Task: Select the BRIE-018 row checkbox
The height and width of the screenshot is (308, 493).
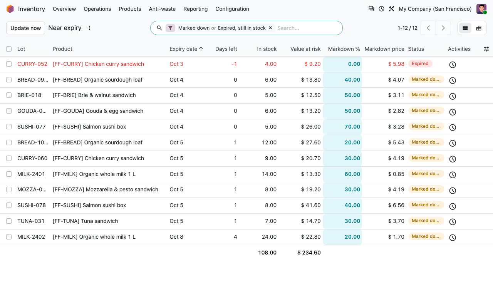Action: pyautogui.click(x=9, y=95)
